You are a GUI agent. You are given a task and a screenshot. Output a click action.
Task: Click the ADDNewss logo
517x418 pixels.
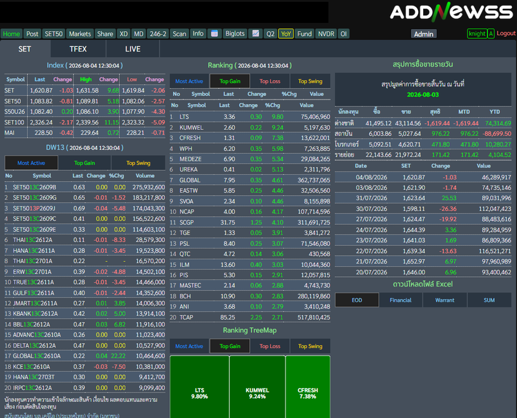click(x=452, y=12)
